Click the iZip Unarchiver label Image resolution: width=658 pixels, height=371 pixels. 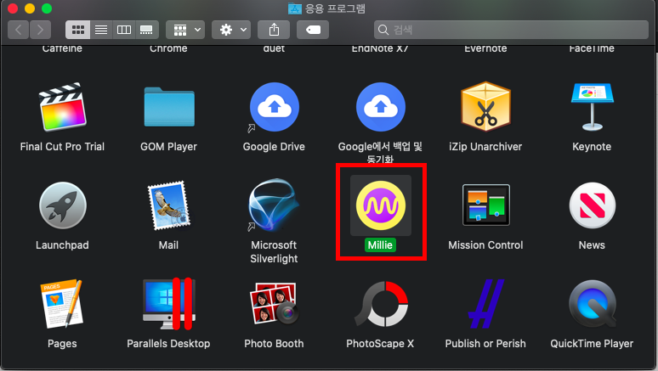[485, 147]
